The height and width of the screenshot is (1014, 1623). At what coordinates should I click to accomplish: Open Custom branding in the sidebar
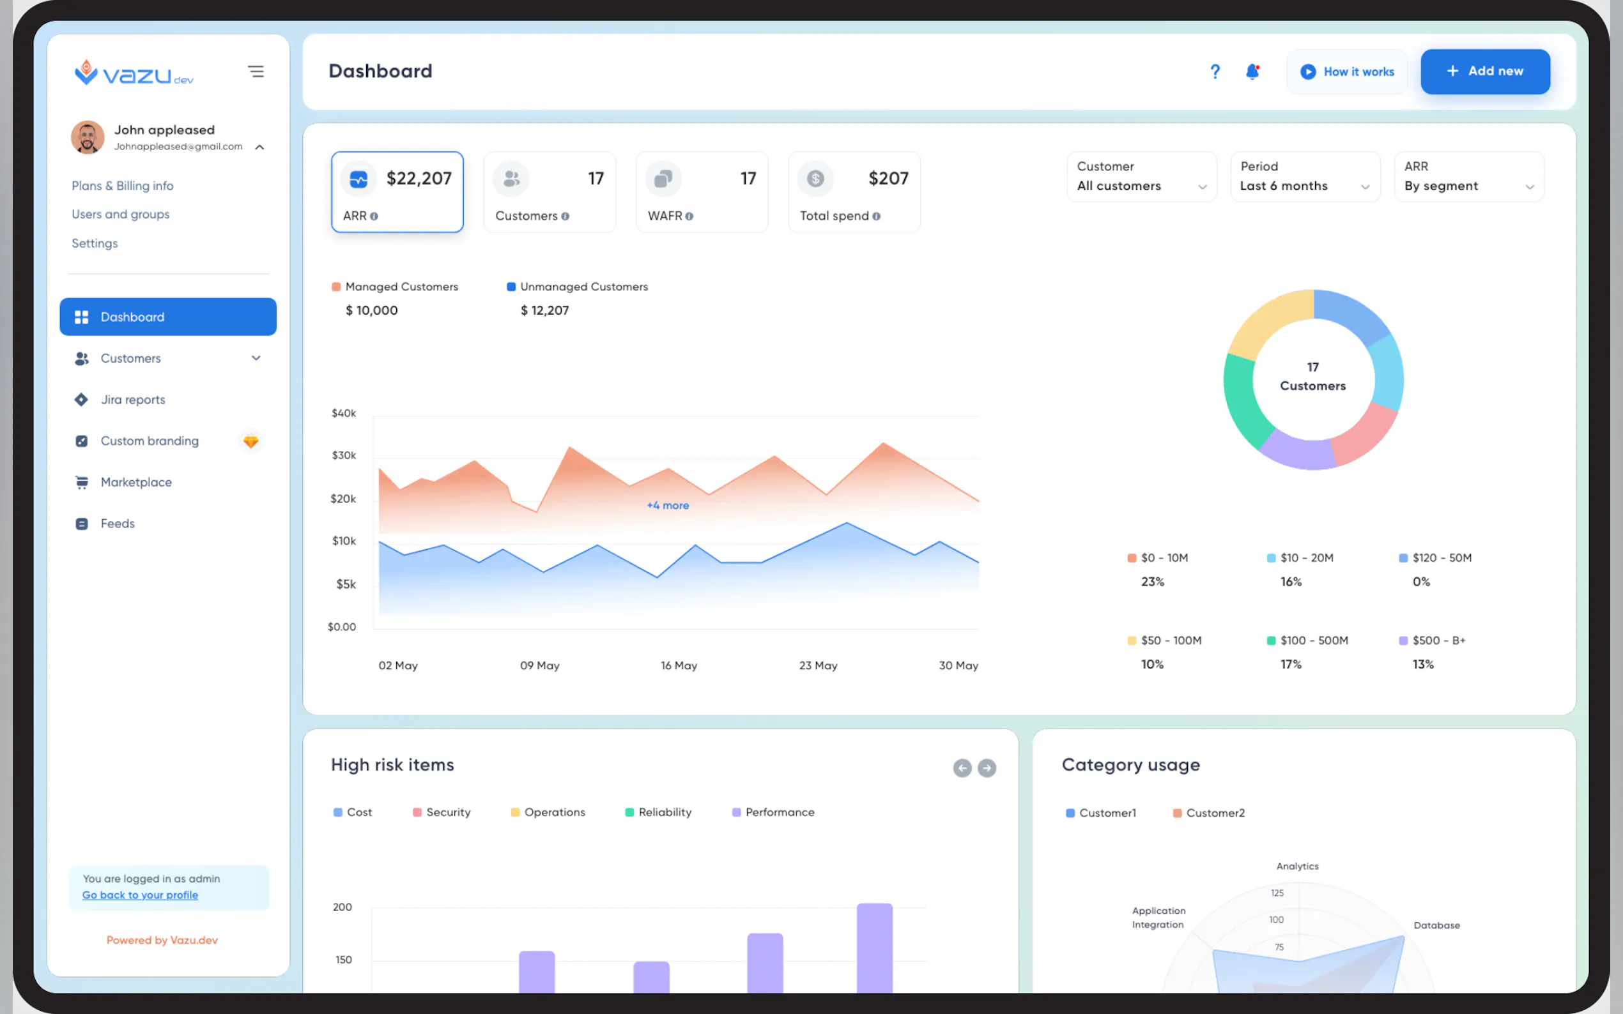click(168, 441)
